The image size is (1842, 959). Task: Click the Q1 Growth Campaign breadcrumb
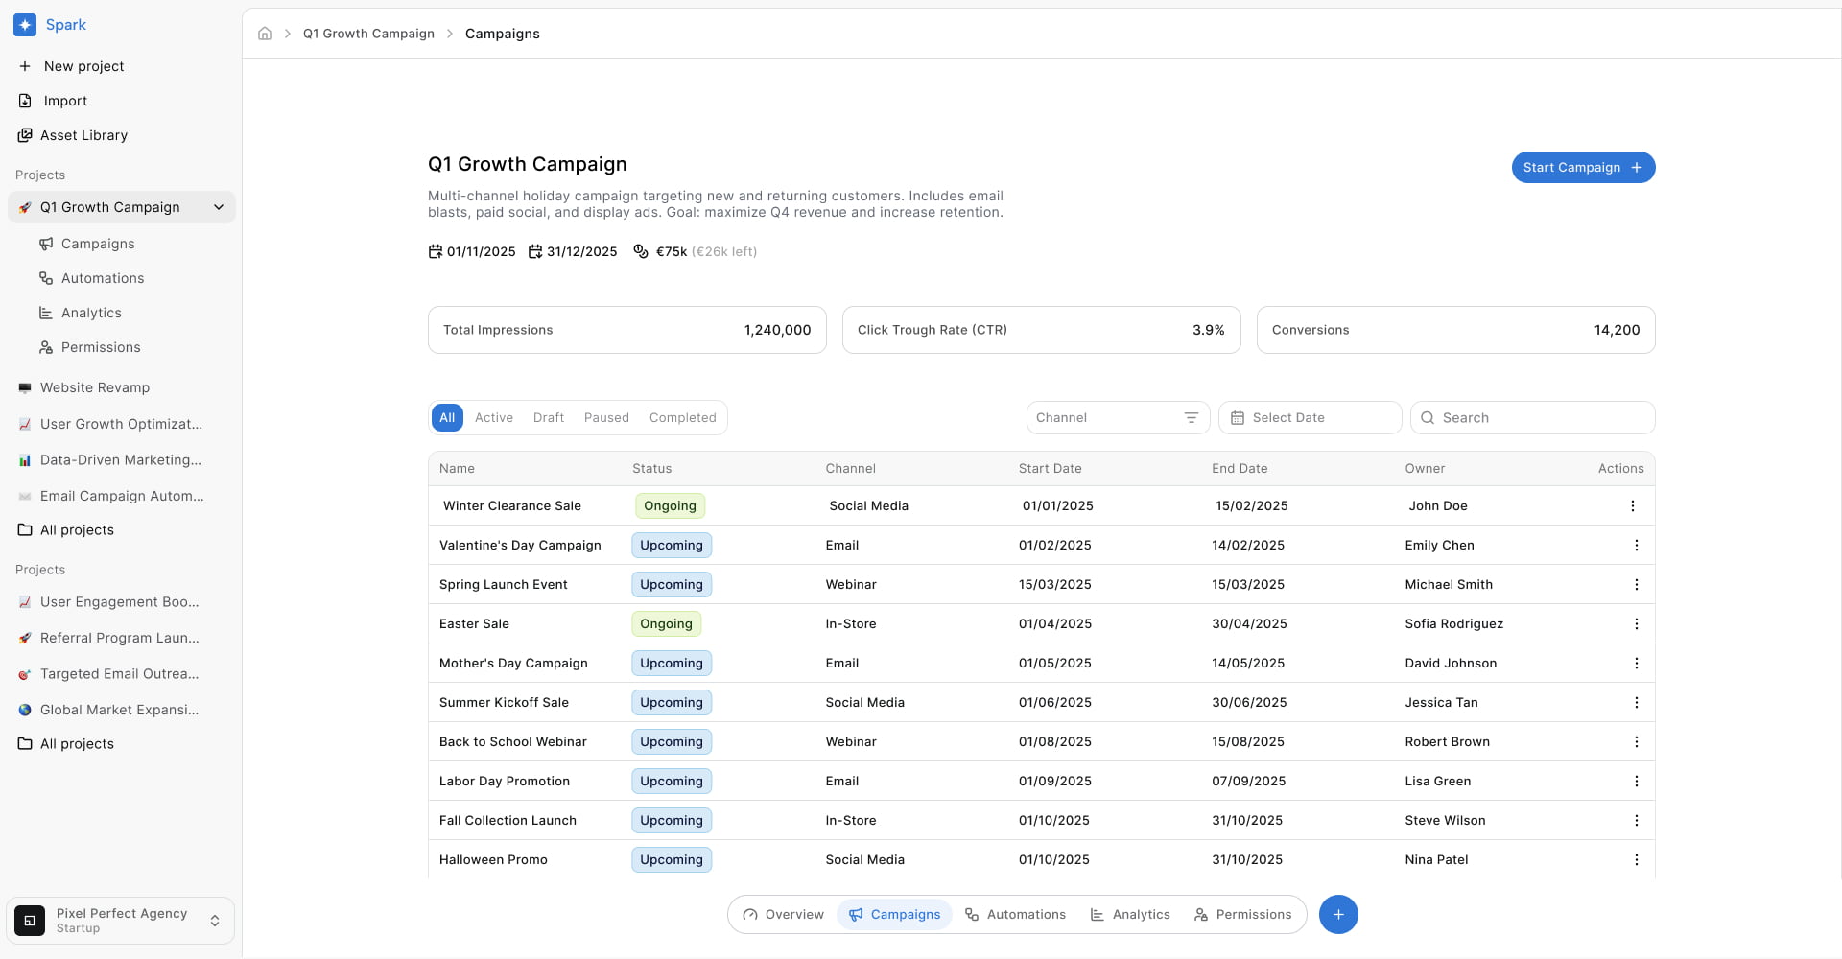point(368,34)
